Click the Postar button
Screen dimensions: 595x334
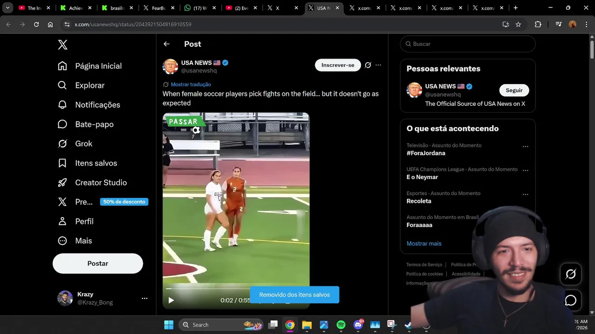pos(98,263)
